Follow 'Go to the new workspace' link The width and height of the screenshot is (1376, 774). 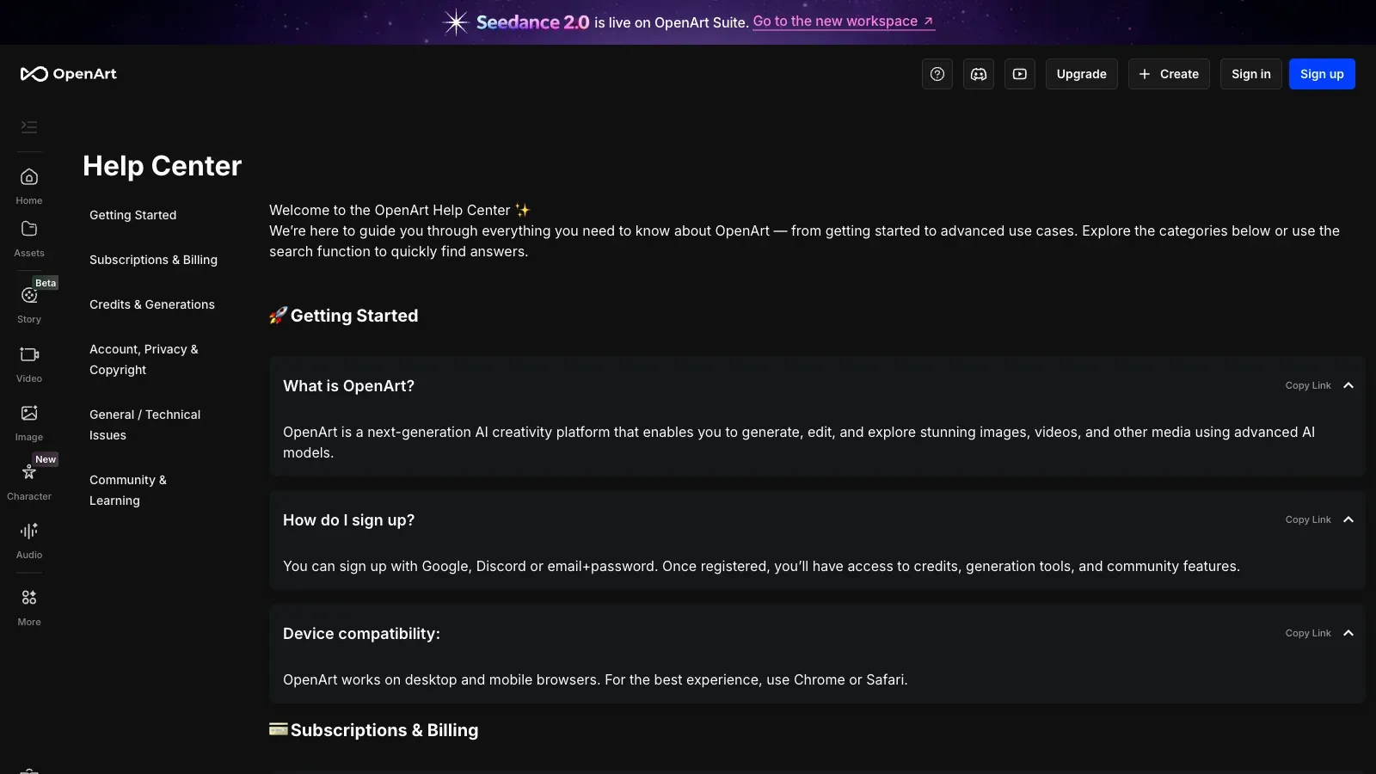844,21
